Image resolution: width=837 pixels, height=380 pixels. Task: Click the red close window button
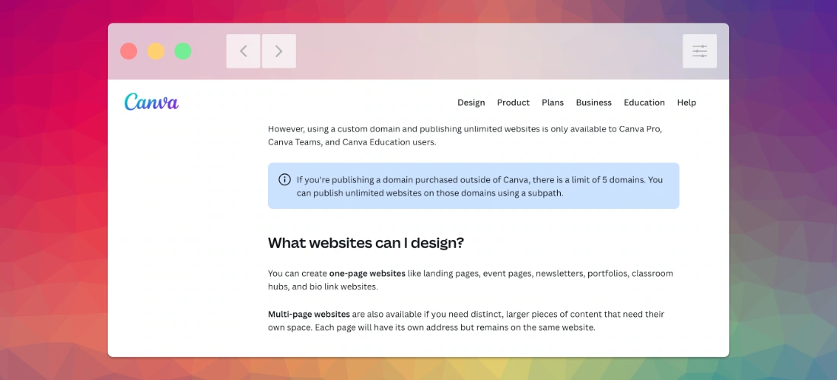coord(129,51)
